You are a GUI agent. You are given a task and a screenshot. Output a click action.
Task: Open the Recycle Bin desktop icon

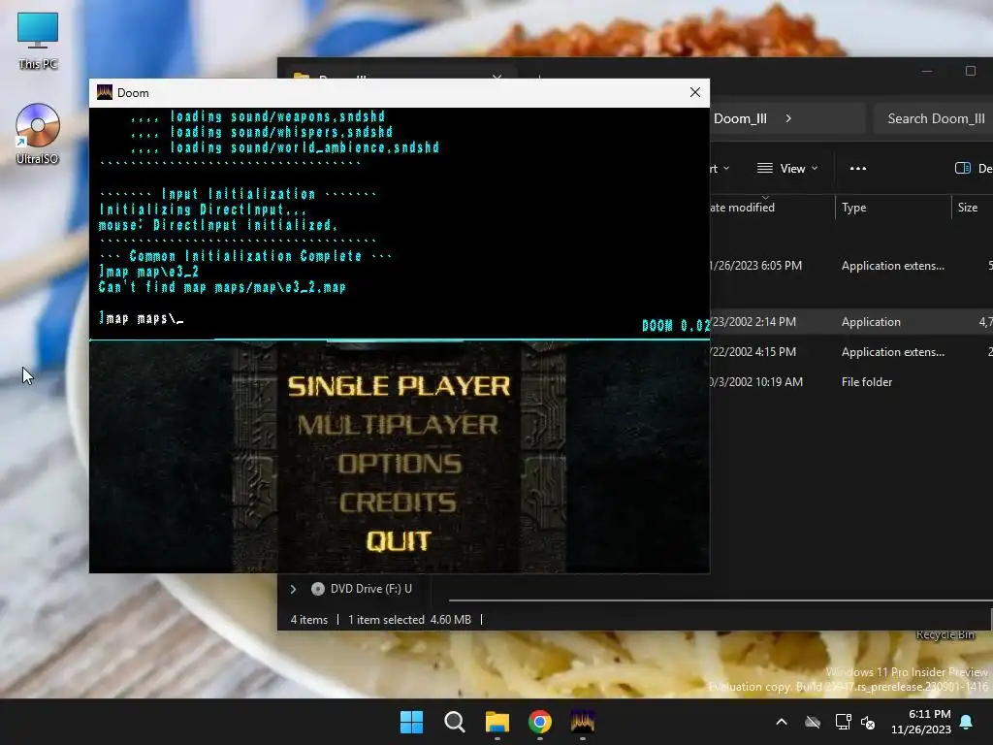(945, 634)
